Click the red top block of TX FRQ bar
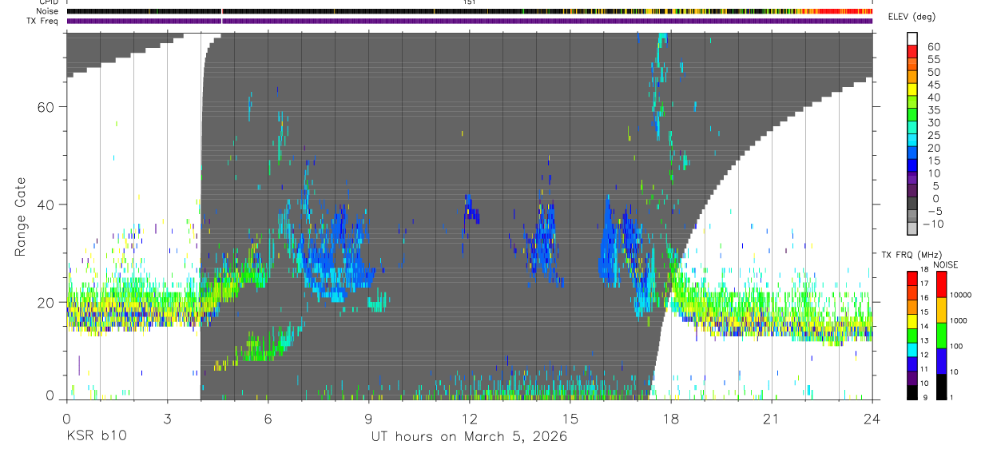The image size is (981, 453). [912, 279]
